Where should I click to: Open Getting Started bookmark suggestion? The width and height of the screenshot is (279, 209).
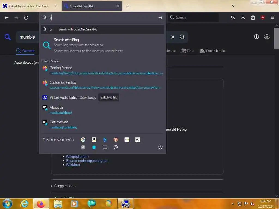point(102,70)
